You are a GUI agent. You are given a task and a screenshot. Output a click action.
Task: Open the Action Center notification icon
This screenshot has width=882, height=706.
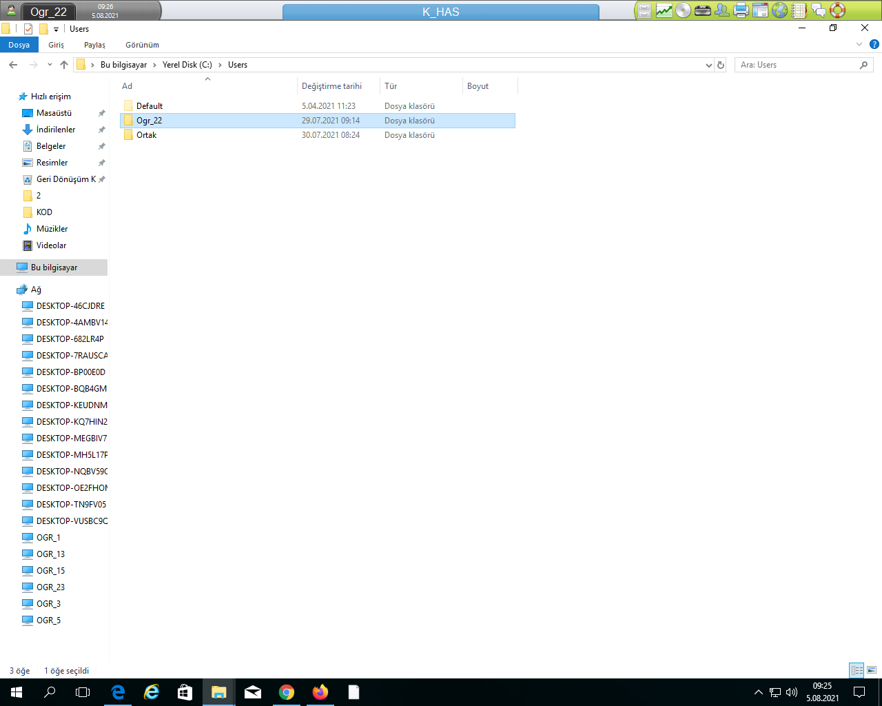pos(859,692)
